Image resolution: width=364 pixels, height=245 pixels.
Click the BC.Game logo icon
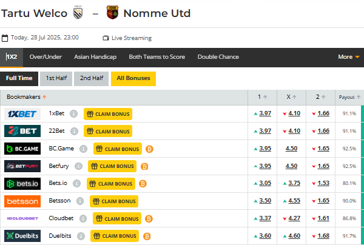(22, 149)
